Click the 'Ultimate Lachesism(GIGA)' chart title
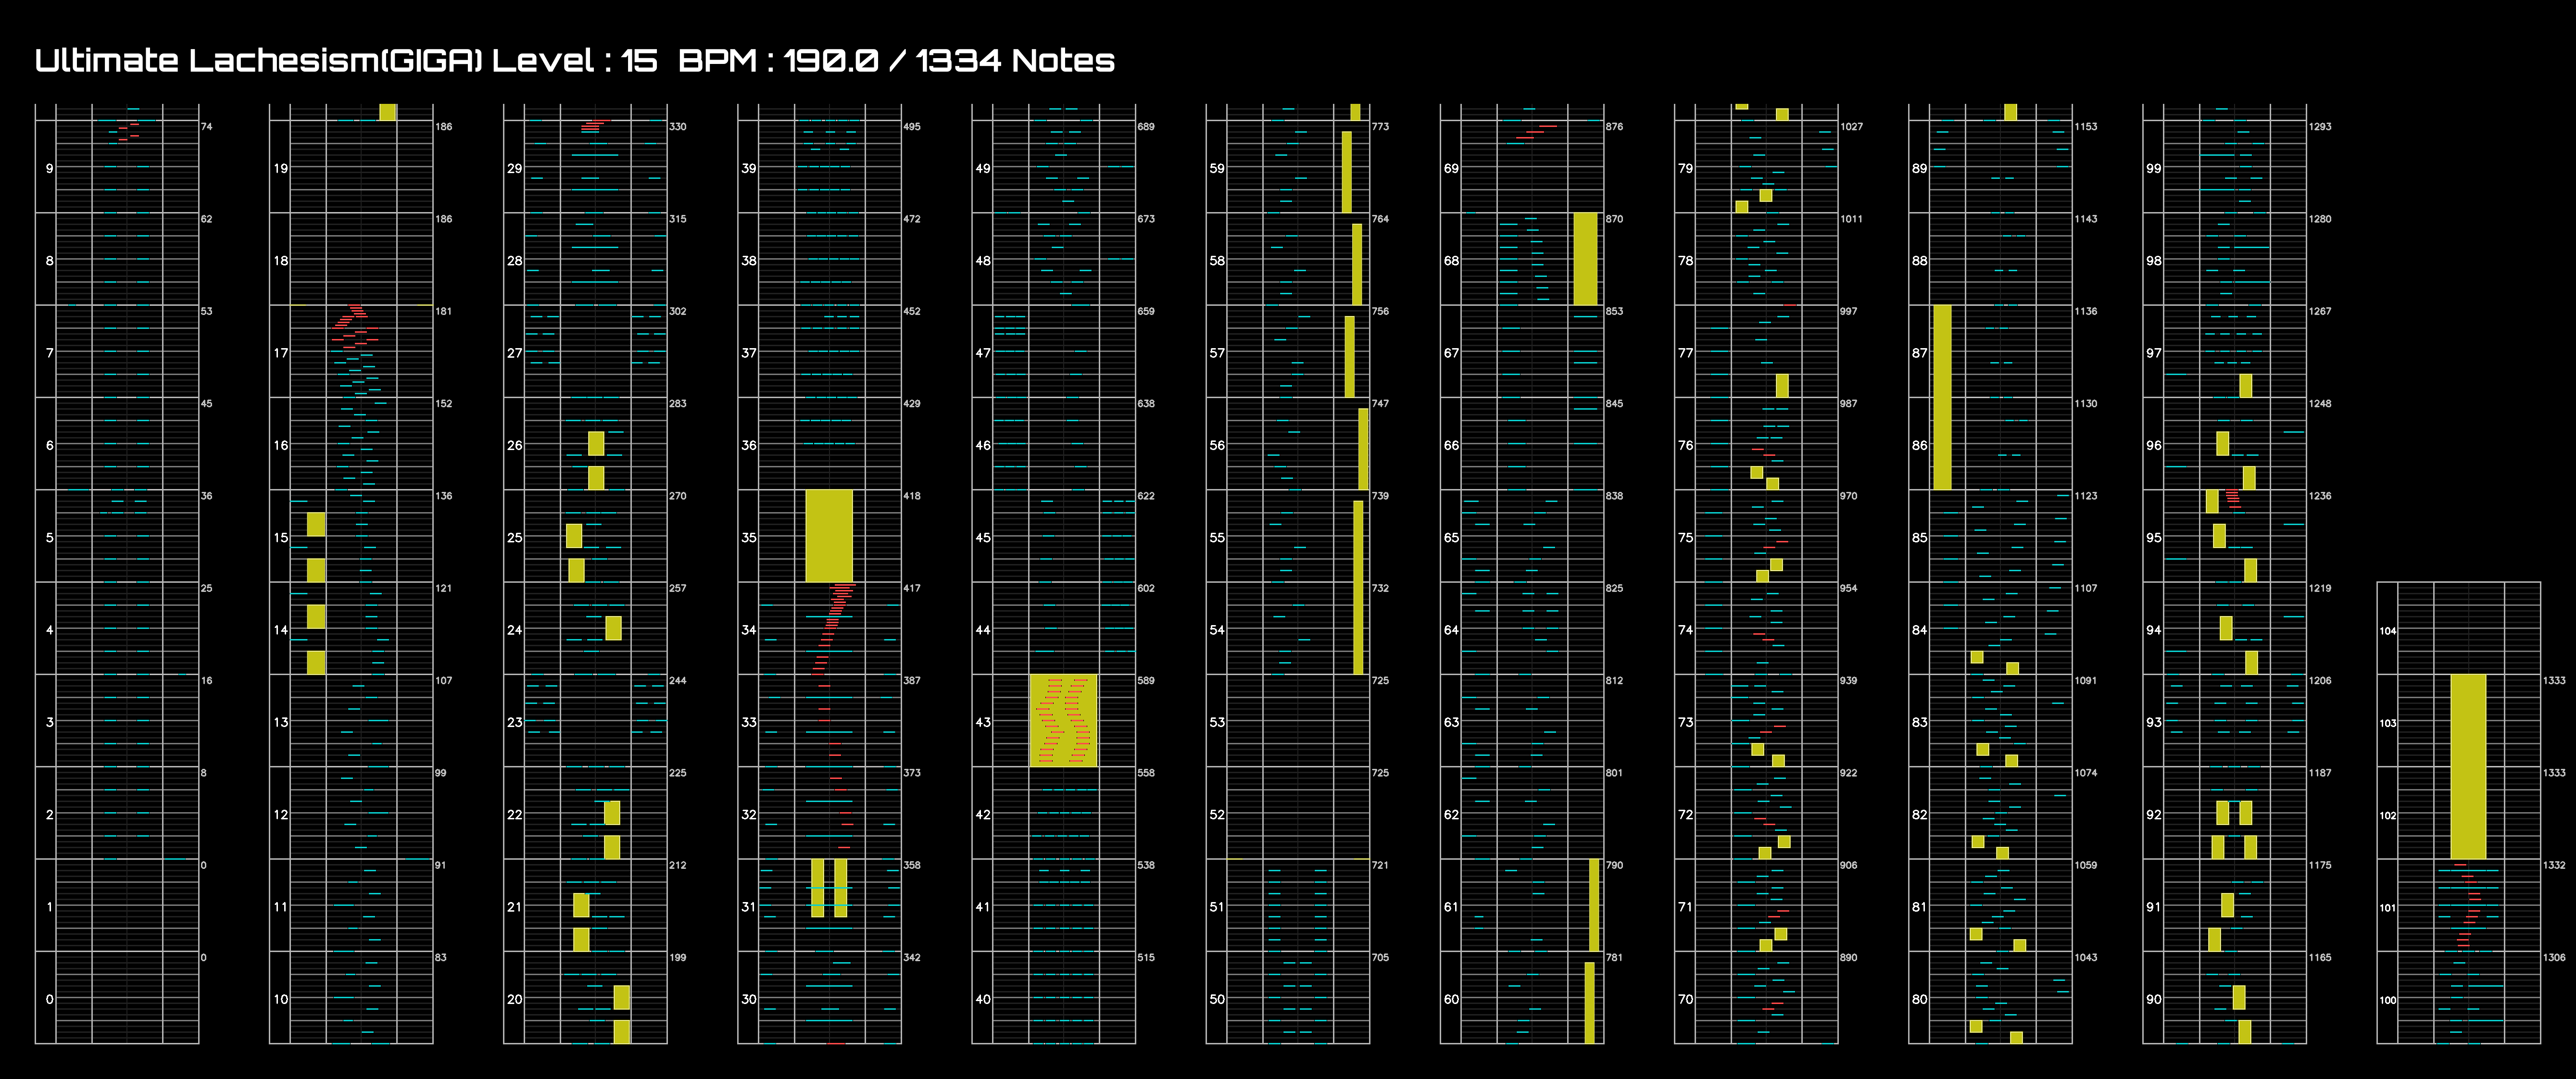Image resolution: width=2576 pixels, height=1079 pixels. [259, 61]
